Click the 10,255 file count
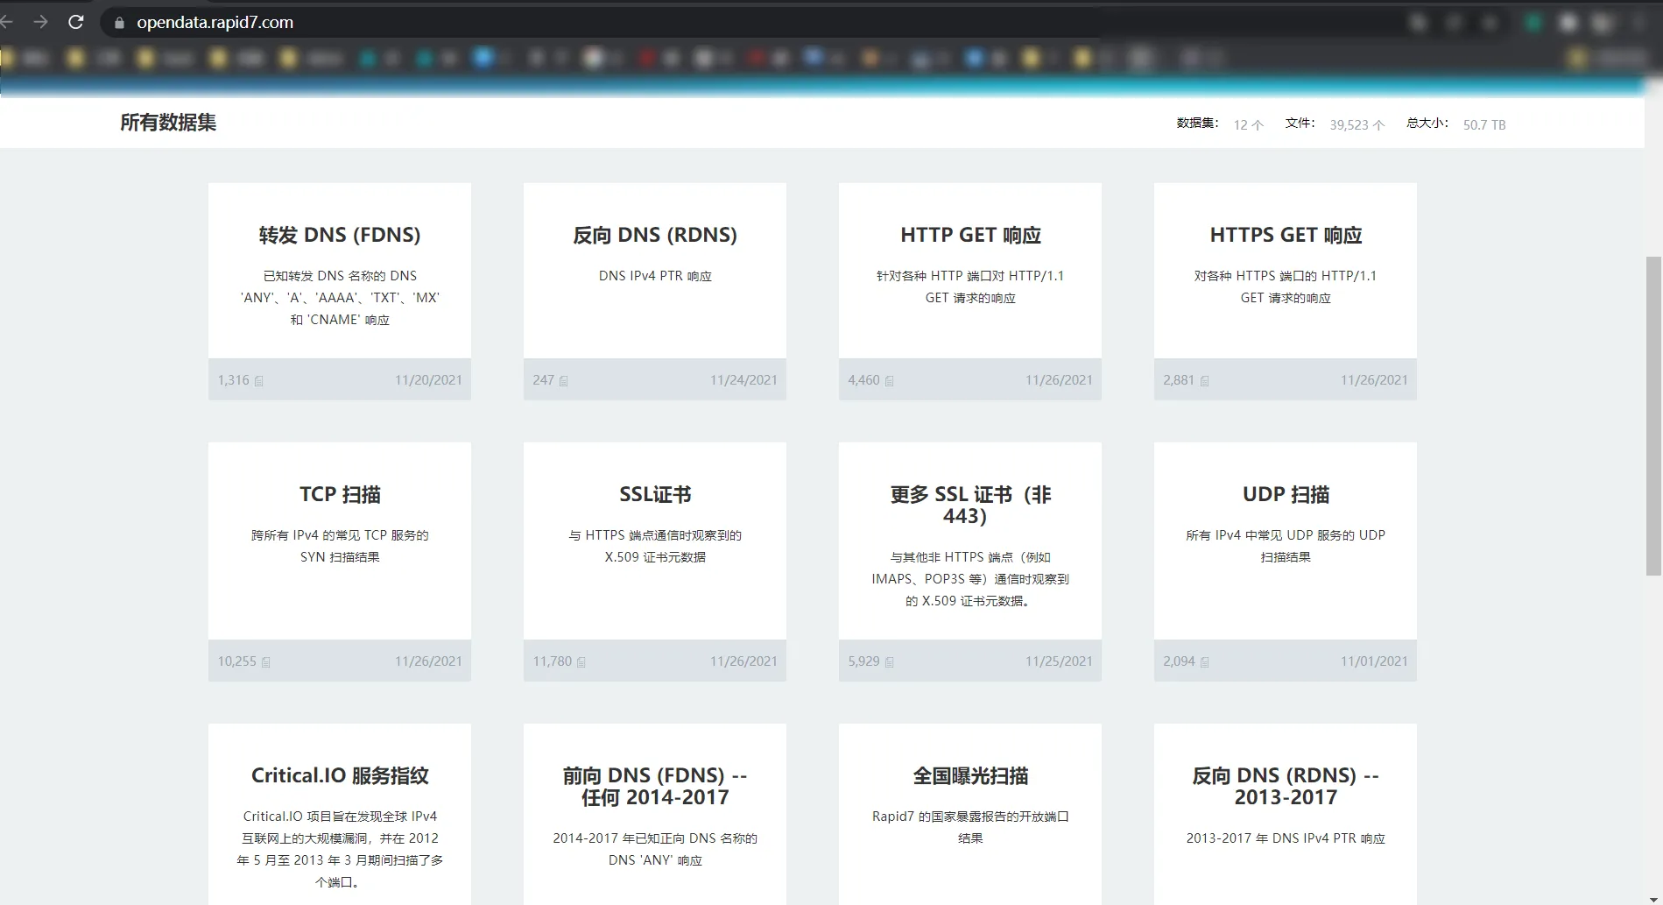The width and height of the screenshot is (1663, 905). tap(237, 661)
